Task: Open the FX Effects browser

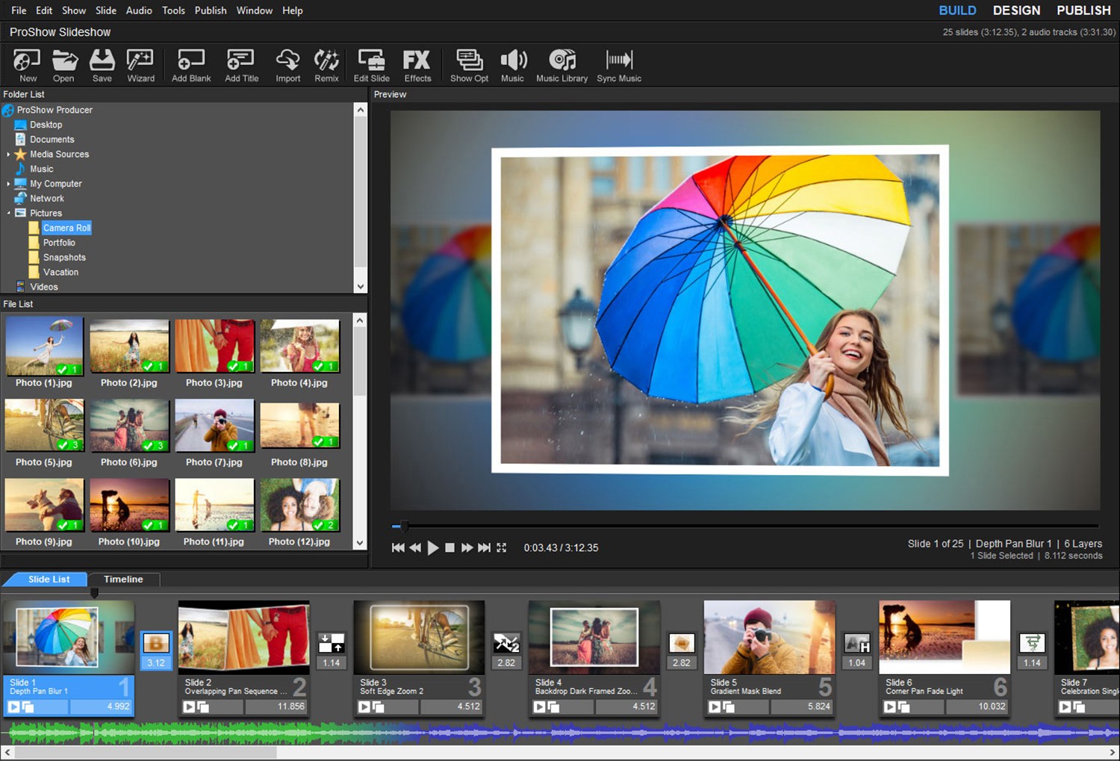Action: click(x=417, y=64)
